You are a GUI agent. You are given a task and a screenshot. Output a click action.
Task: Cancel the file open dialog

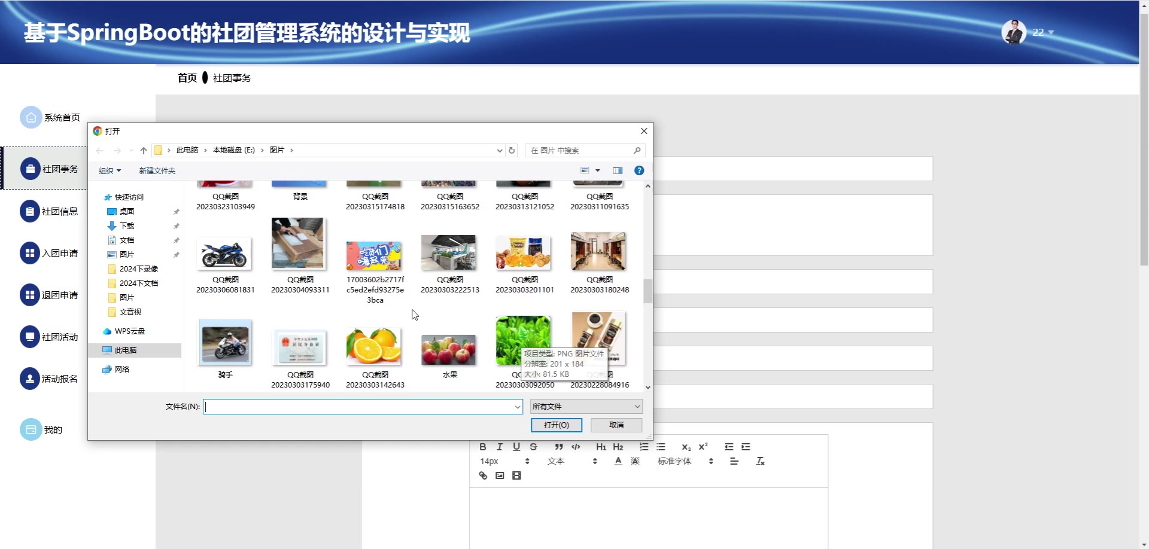tap(616, 425)
